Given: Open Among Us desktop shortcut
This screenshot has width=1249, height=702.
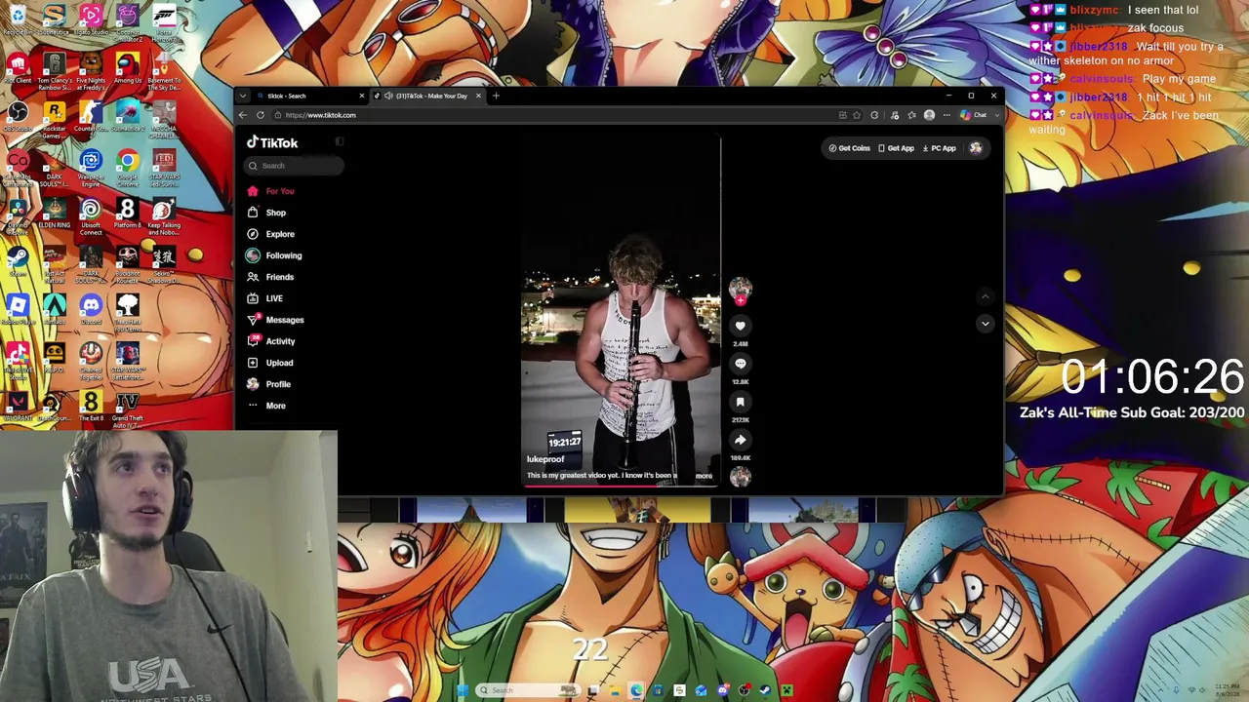Looking at the screenshot, I should pos(127,67).
